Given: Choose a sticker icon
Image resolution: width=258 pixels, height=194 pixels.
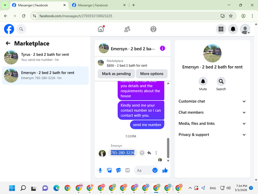Looking at the screenshot, I should click(119, 170).
